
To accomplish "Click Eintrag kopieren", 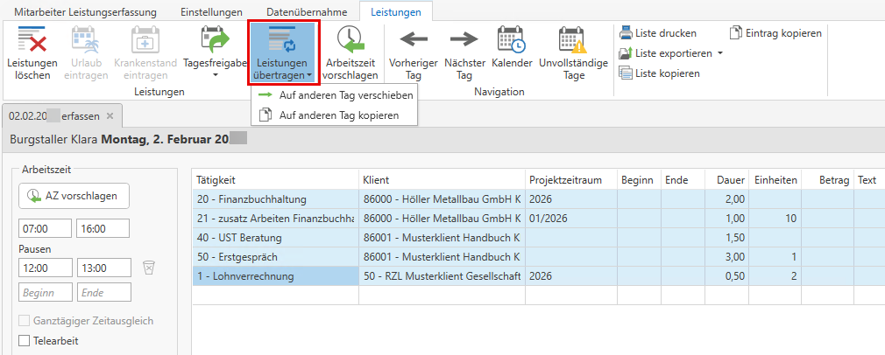I will click(x=775, y=33).
